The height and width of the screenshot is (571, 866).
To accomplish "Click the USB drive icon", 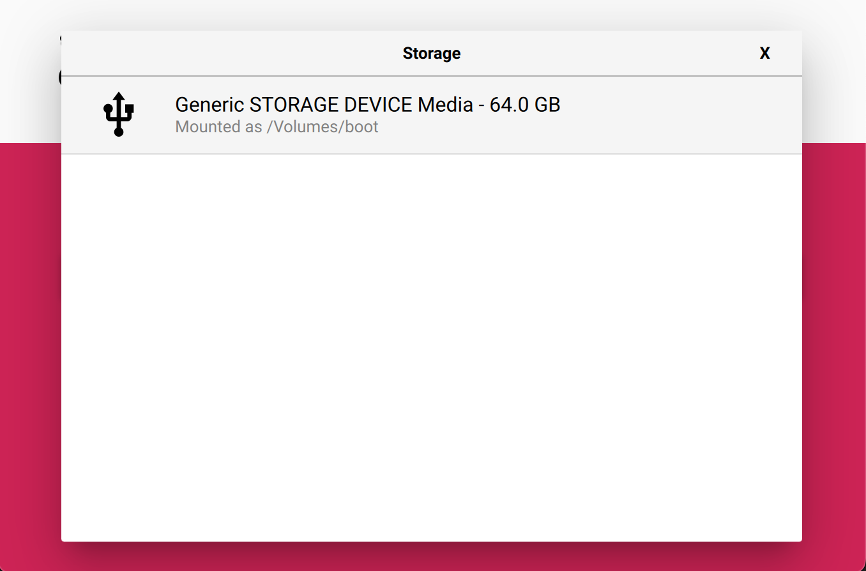I will pos(118,114).
